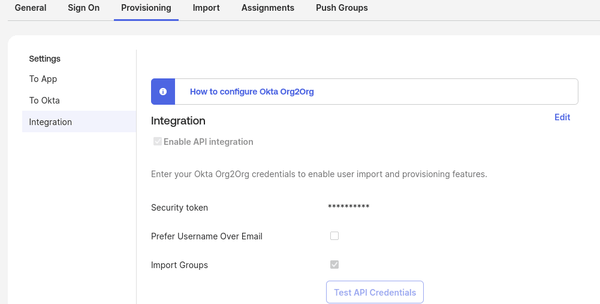Open the General tab
600x304 pixels.
click(x=31, y=8)
